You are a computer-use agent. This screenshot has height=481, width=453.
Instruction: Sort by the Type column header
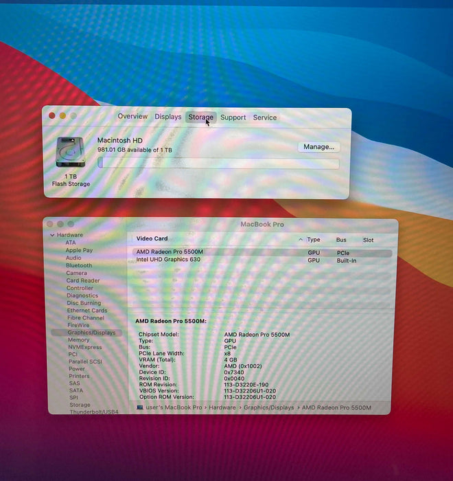(x=314, y=240)
